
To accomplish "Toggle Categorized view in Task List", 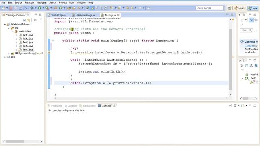I will (x=251, y=20).
